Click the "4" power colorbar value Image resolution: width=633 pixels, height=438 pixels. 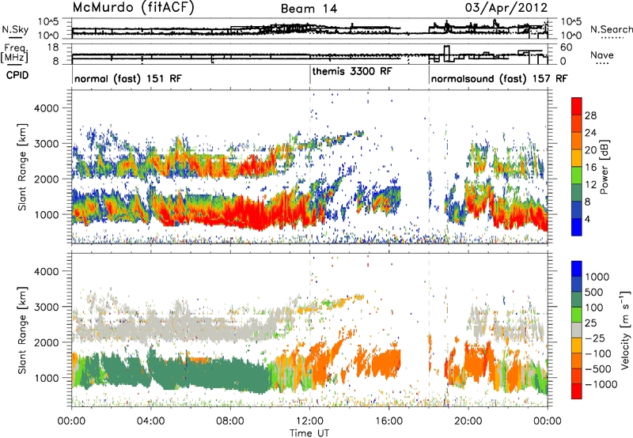[587, 219]
